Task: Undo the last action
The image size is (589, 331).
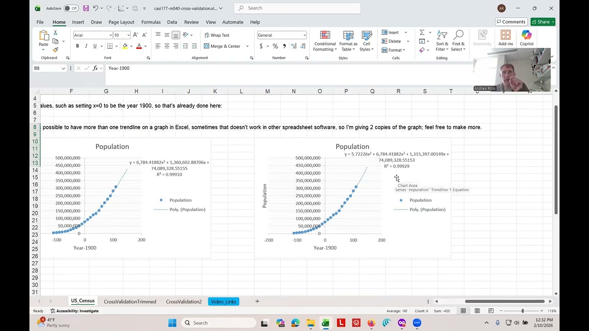Action: pyautogui.click(x=96, y=8)
